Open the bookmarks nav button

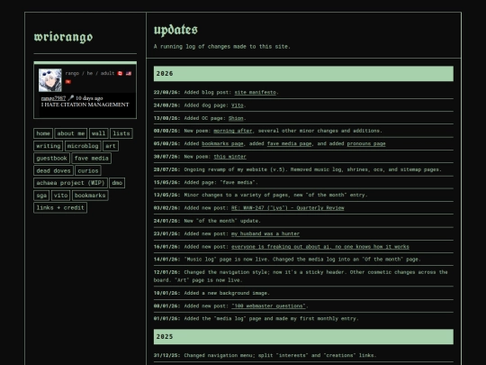tap(90, 196)
